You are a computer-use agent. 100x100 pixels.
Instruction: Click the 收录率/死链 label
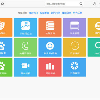(x=50, y=53)
